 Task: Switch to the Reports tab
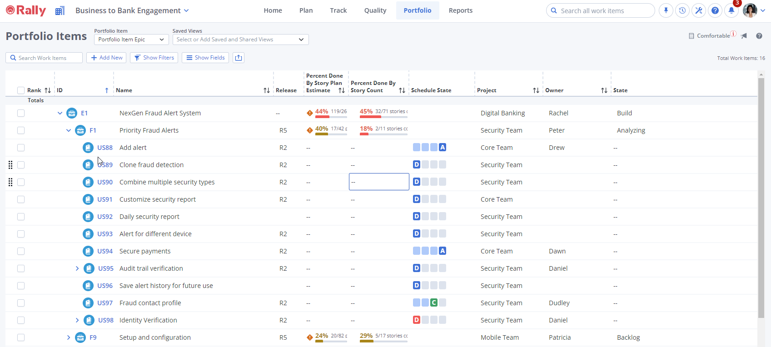point(460,10)
